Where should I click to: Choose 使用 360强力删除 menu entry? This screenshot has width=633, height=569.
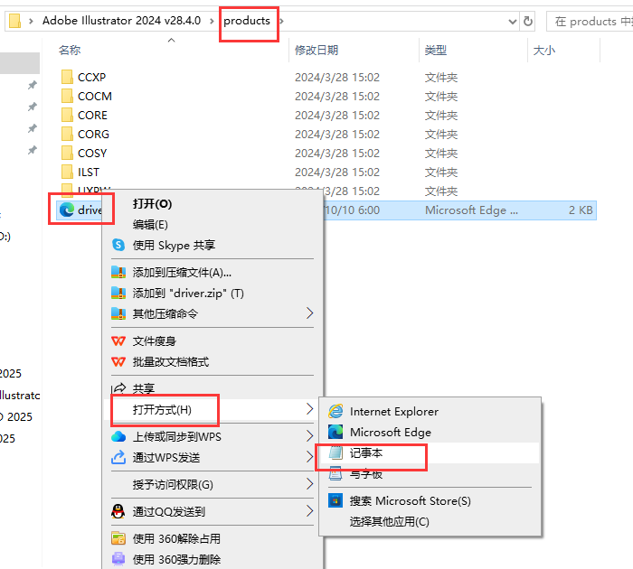176,559
